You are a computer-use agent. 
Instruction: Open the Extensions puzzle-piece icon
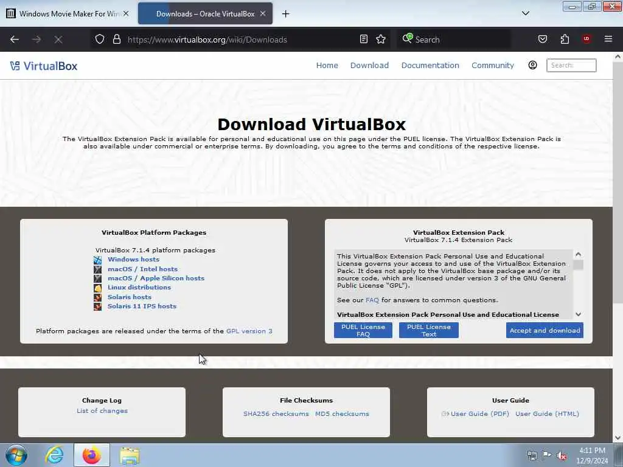[565, 39]
